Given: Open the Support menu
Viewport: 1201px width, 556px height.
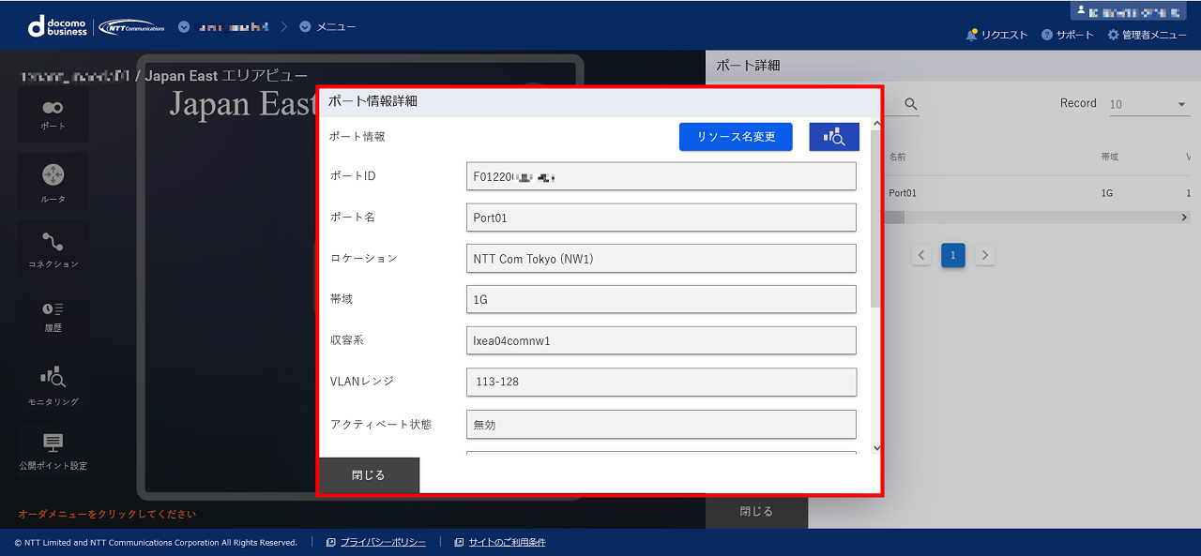Looking at the screenshot, I should (x=1067, y=35).
